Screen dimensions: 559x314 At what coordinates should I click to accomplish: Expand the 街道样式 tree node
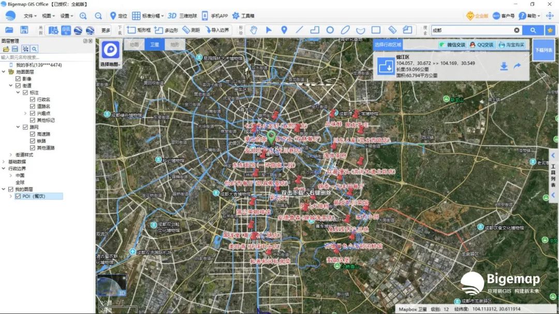[x=11, y=155]
